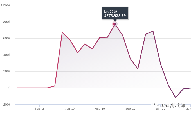Click the $773,928.39 value in the tooltip
The height and width of the screenshot is (114, 191).
coord(115,16)
